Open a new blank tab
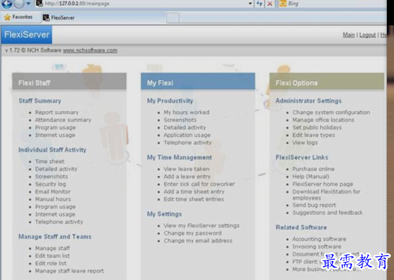This screenshot has height=280, width=394. 173,18
